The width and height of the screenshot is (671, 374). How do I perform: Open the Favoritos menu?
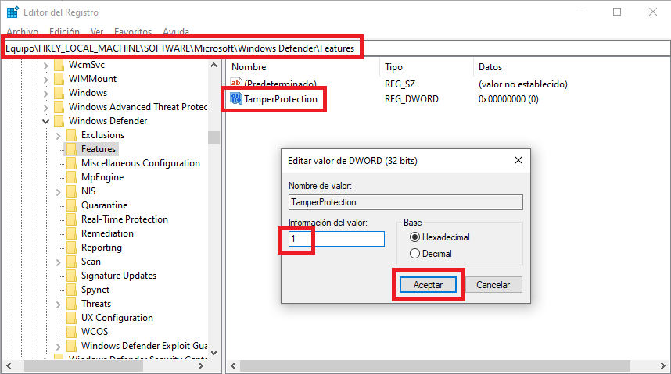coord(133,32)
